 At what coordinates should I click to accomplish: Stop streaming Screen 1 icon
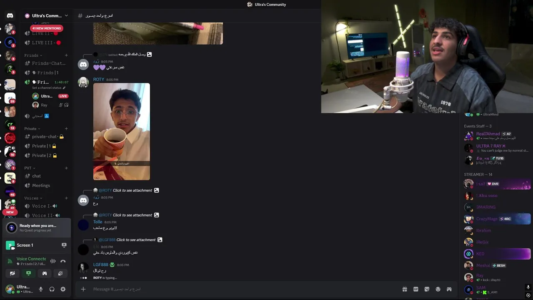64,245
